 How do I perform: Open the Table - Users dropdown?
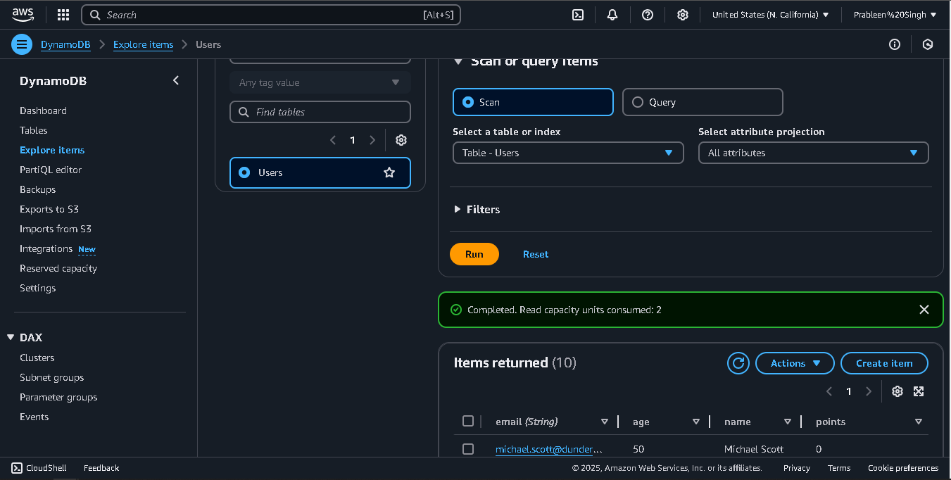568,153
